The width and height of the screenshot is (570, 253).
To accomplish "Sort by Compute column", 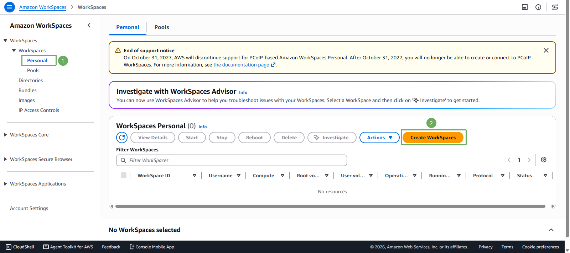I will coord(283,176).
